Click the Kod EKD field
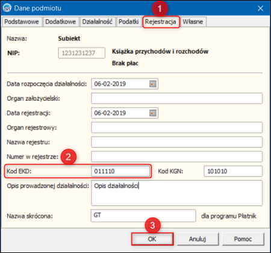271x253 pixels. [120, 171]
